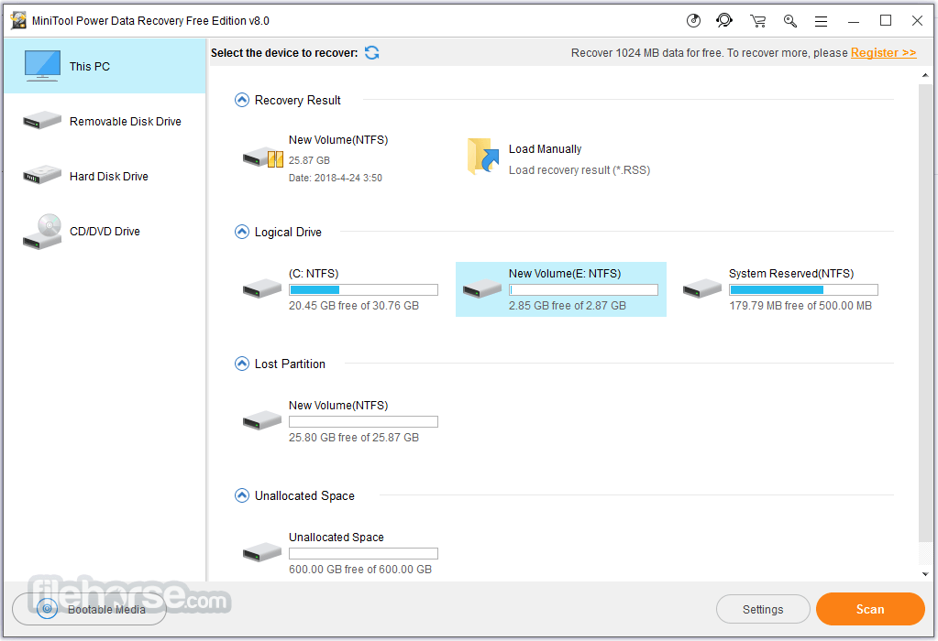Collapse the Recovery Result section

pos(242,100)
